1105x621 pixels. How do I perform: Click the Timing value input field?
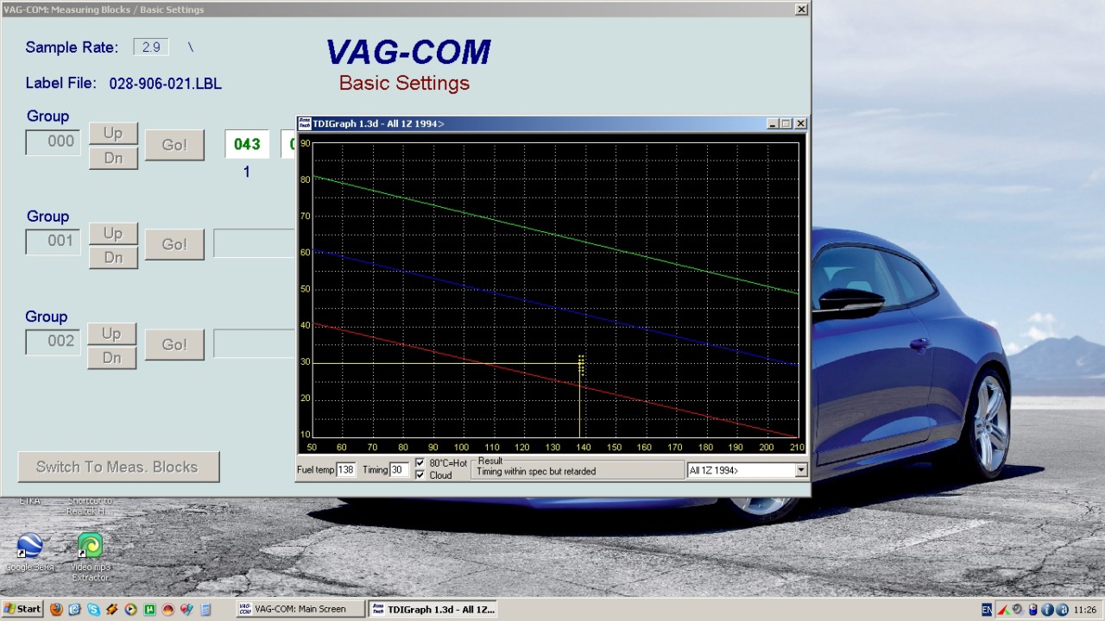tap(398, 470)
